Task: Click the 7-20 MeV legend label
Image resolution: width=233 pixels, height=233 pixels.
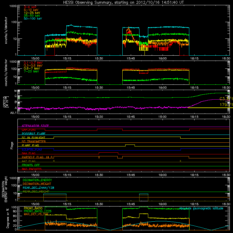Action: [31, 71]
